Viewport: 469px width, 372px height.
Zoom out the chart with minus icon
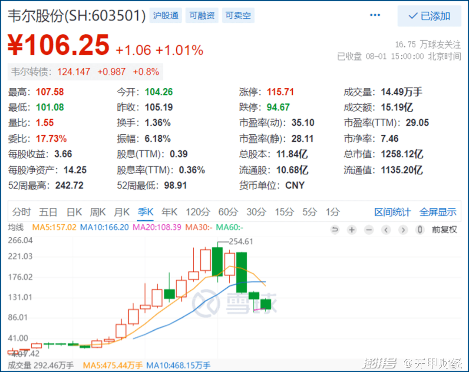click(x=369, y=230)
